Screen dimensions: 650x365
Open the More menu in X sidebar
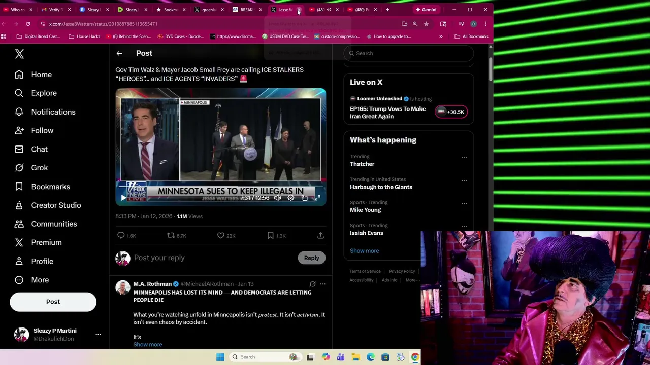click(x=31, y=280)
